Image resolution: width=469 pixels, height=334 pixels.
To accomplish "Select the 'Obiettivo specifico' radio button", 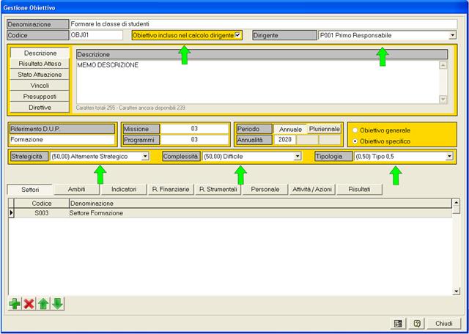I will (x=356, y=141).
